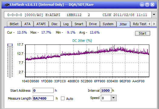Image resolution: width=159 pixels, height=109 pixels.
Task: Open the drive selection dropdown arrow
Action: pos(154,15)
